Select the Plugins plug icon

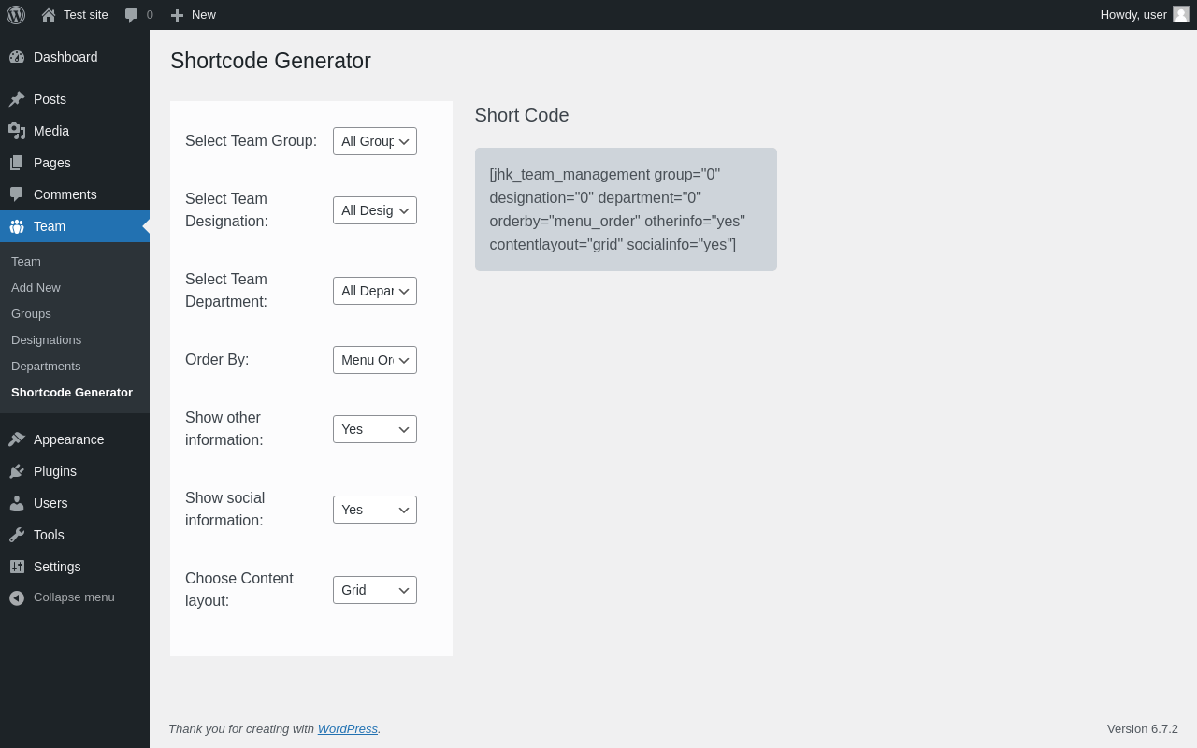click(x=17, y=471)
